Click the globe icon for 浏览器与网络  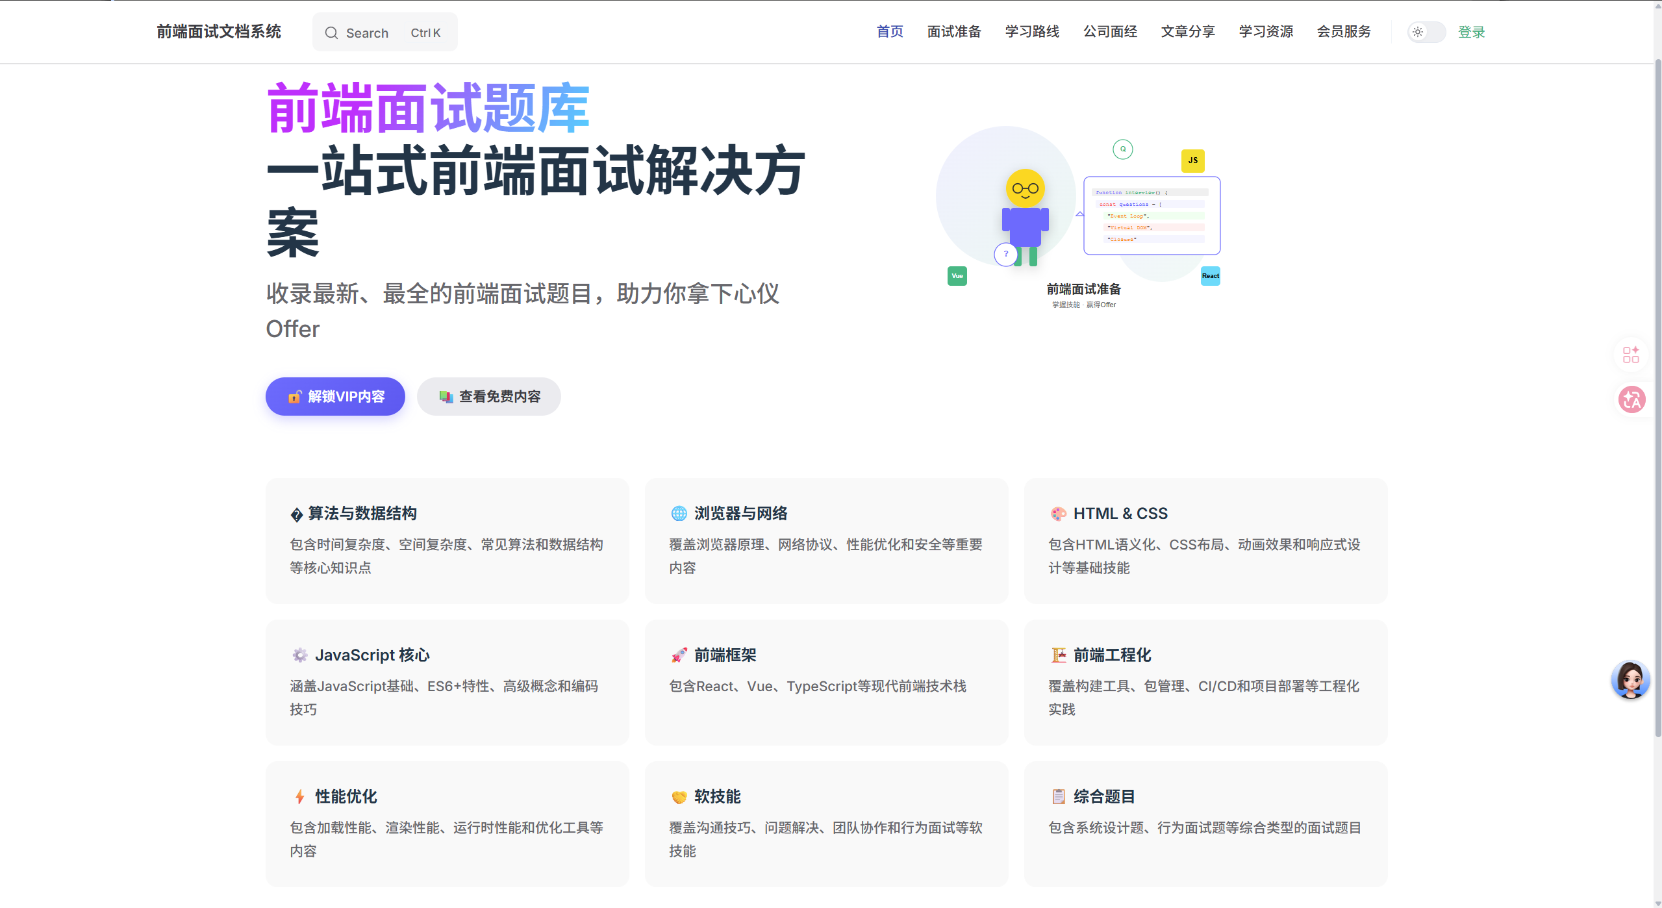click(679, 514)
